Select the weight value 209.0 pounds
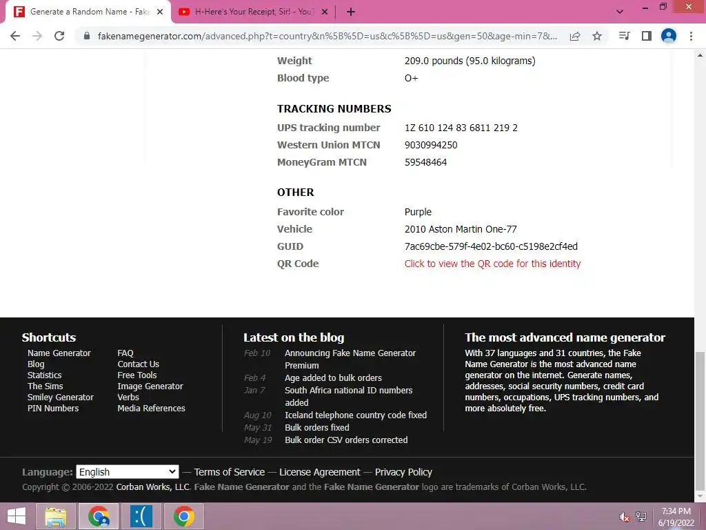This screenshot has width=706, height=530. pos(470,61)
